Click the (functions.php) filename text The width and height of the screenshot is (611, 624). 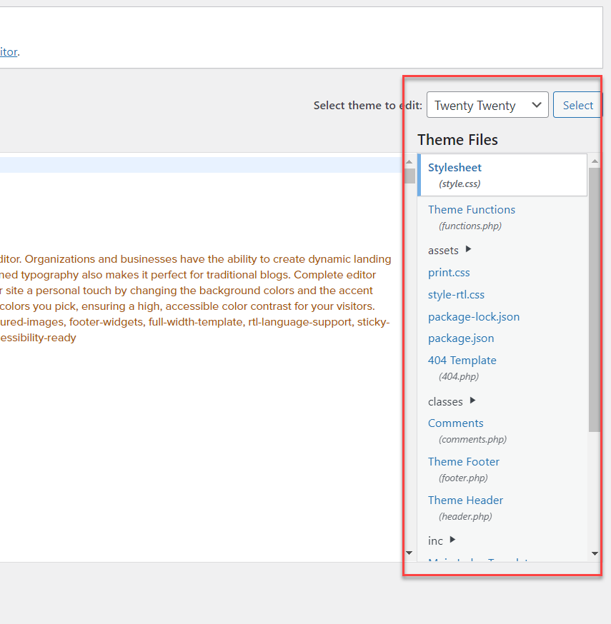[x=470, y=226]
